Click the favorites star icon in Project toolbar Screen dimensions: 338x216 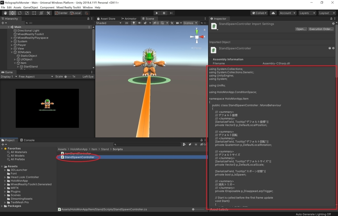click(196, 144)
